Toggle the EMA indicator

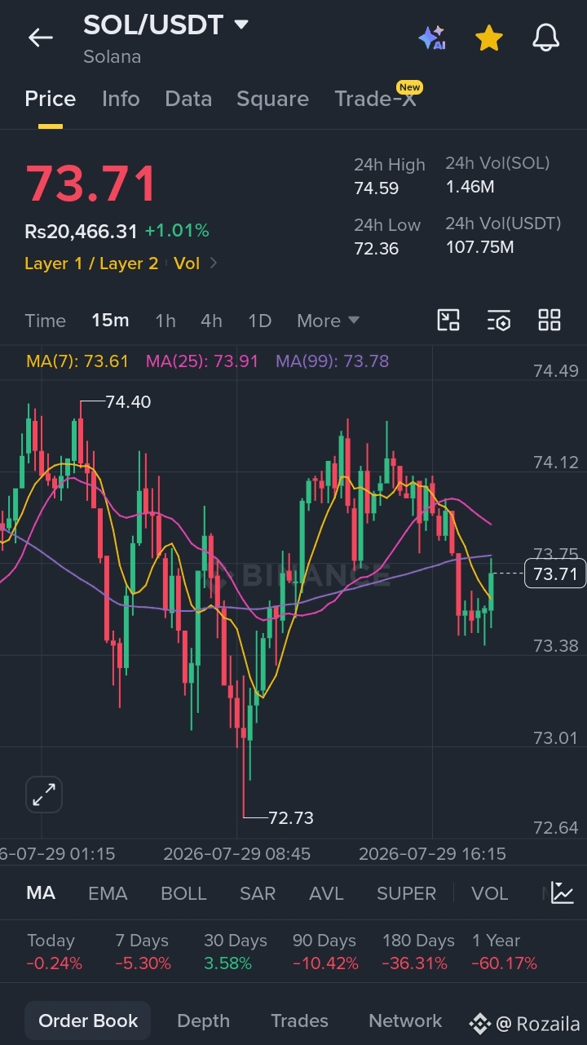click(108, 893)
